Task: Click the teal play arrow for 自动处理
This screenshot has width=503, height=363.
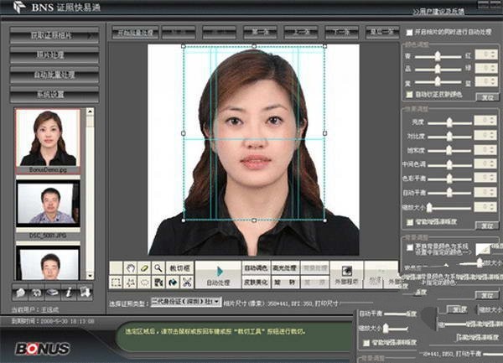Action: pyautogui.click(x=220, y=272)
